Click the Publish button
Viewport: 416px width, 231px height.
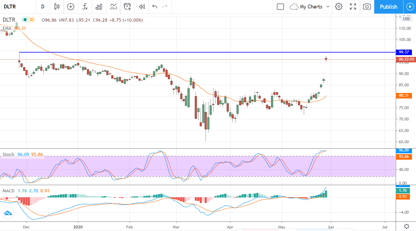[388, 7]
